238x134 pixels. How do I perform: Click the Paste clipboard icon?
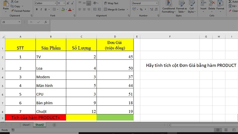click(6, 3)
